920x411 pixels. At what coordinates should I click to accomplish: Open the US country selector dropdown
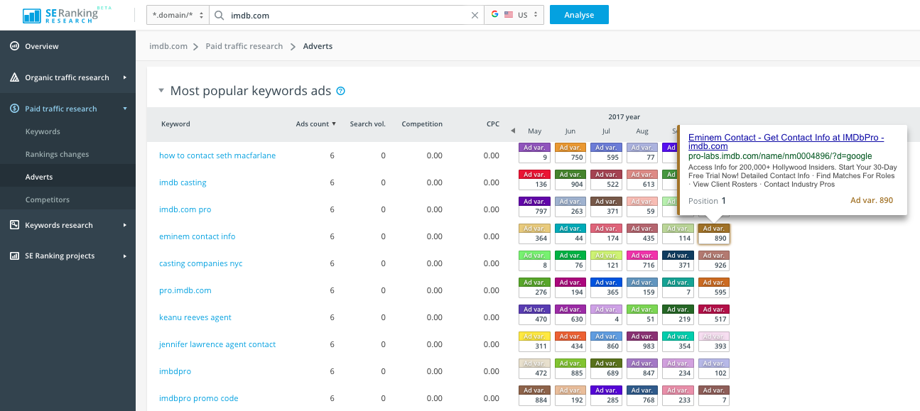pyautogui.click(x=515, y=15)
